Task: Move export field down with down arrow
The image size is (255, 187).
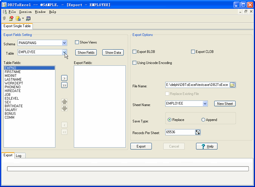Action: pyautogui.click(x=64, y=108)
